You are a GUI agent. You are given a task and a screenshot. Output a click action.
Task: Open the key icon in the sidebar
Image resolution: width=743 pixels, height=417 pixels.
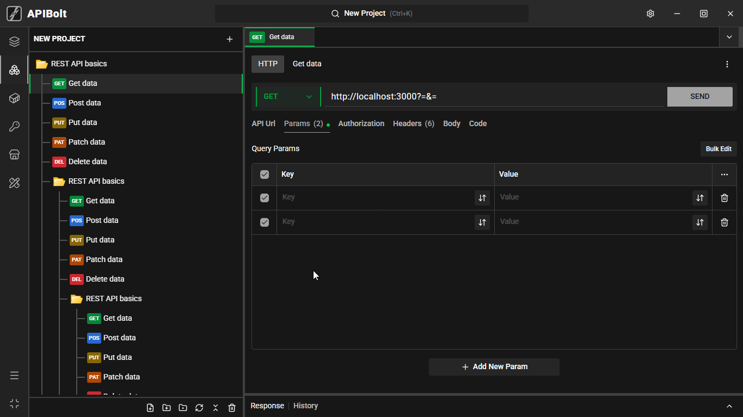[x=15, y=127]
